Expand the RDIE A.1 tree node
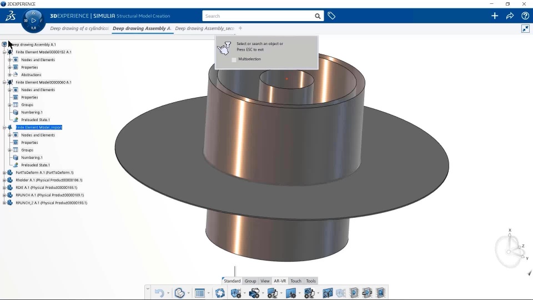 4,188
